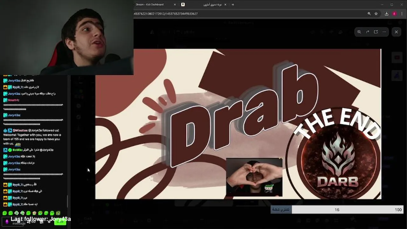This screenshot has height=229, width=407.
Task: Open the browser profile avatar
Action: point(395,14)
